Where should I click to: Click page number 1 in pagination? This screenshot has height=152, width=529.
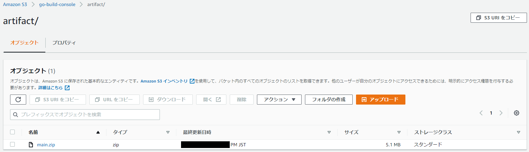pyautogui.click(x=491, y=113)
